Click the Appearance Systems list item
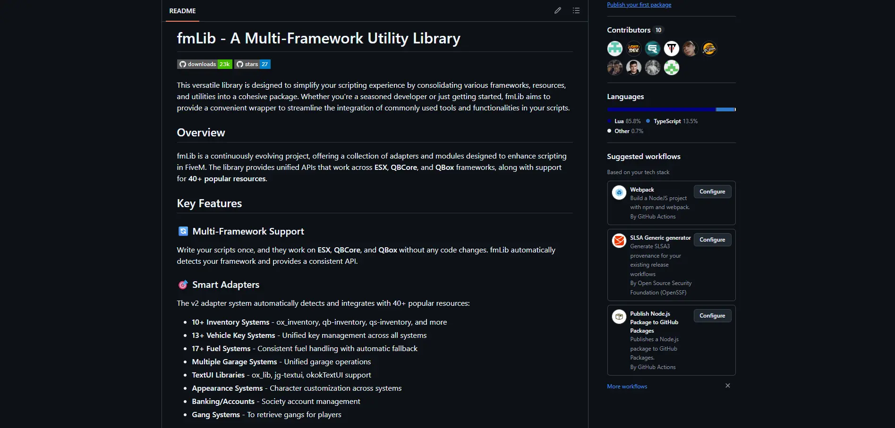Image resolution: width=895 pixels, height=428 pixels. pyautogui.click(x=297, y=388)
